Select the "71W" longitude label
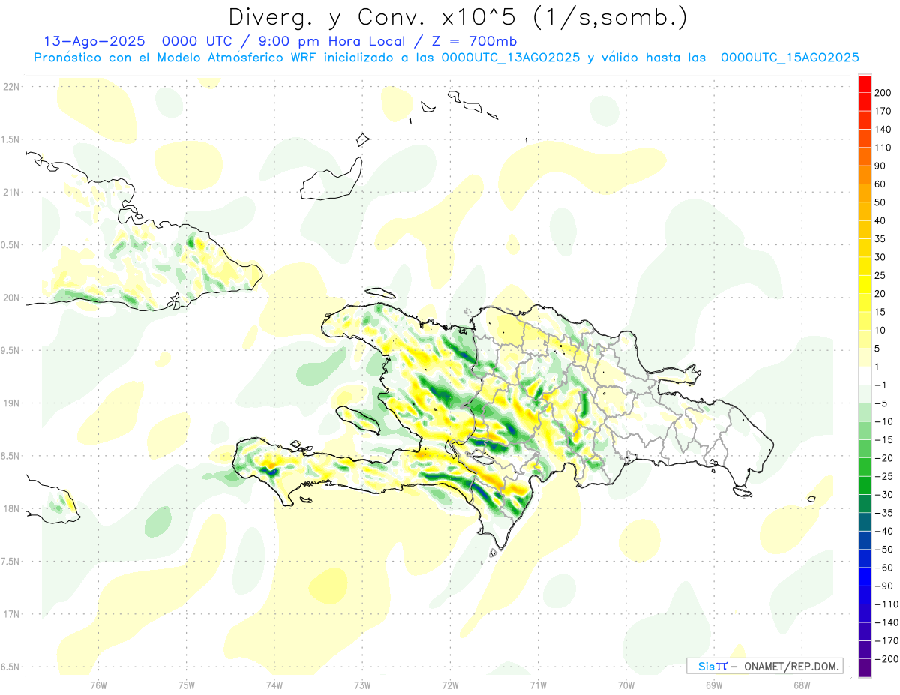 (x=538, y=685)
